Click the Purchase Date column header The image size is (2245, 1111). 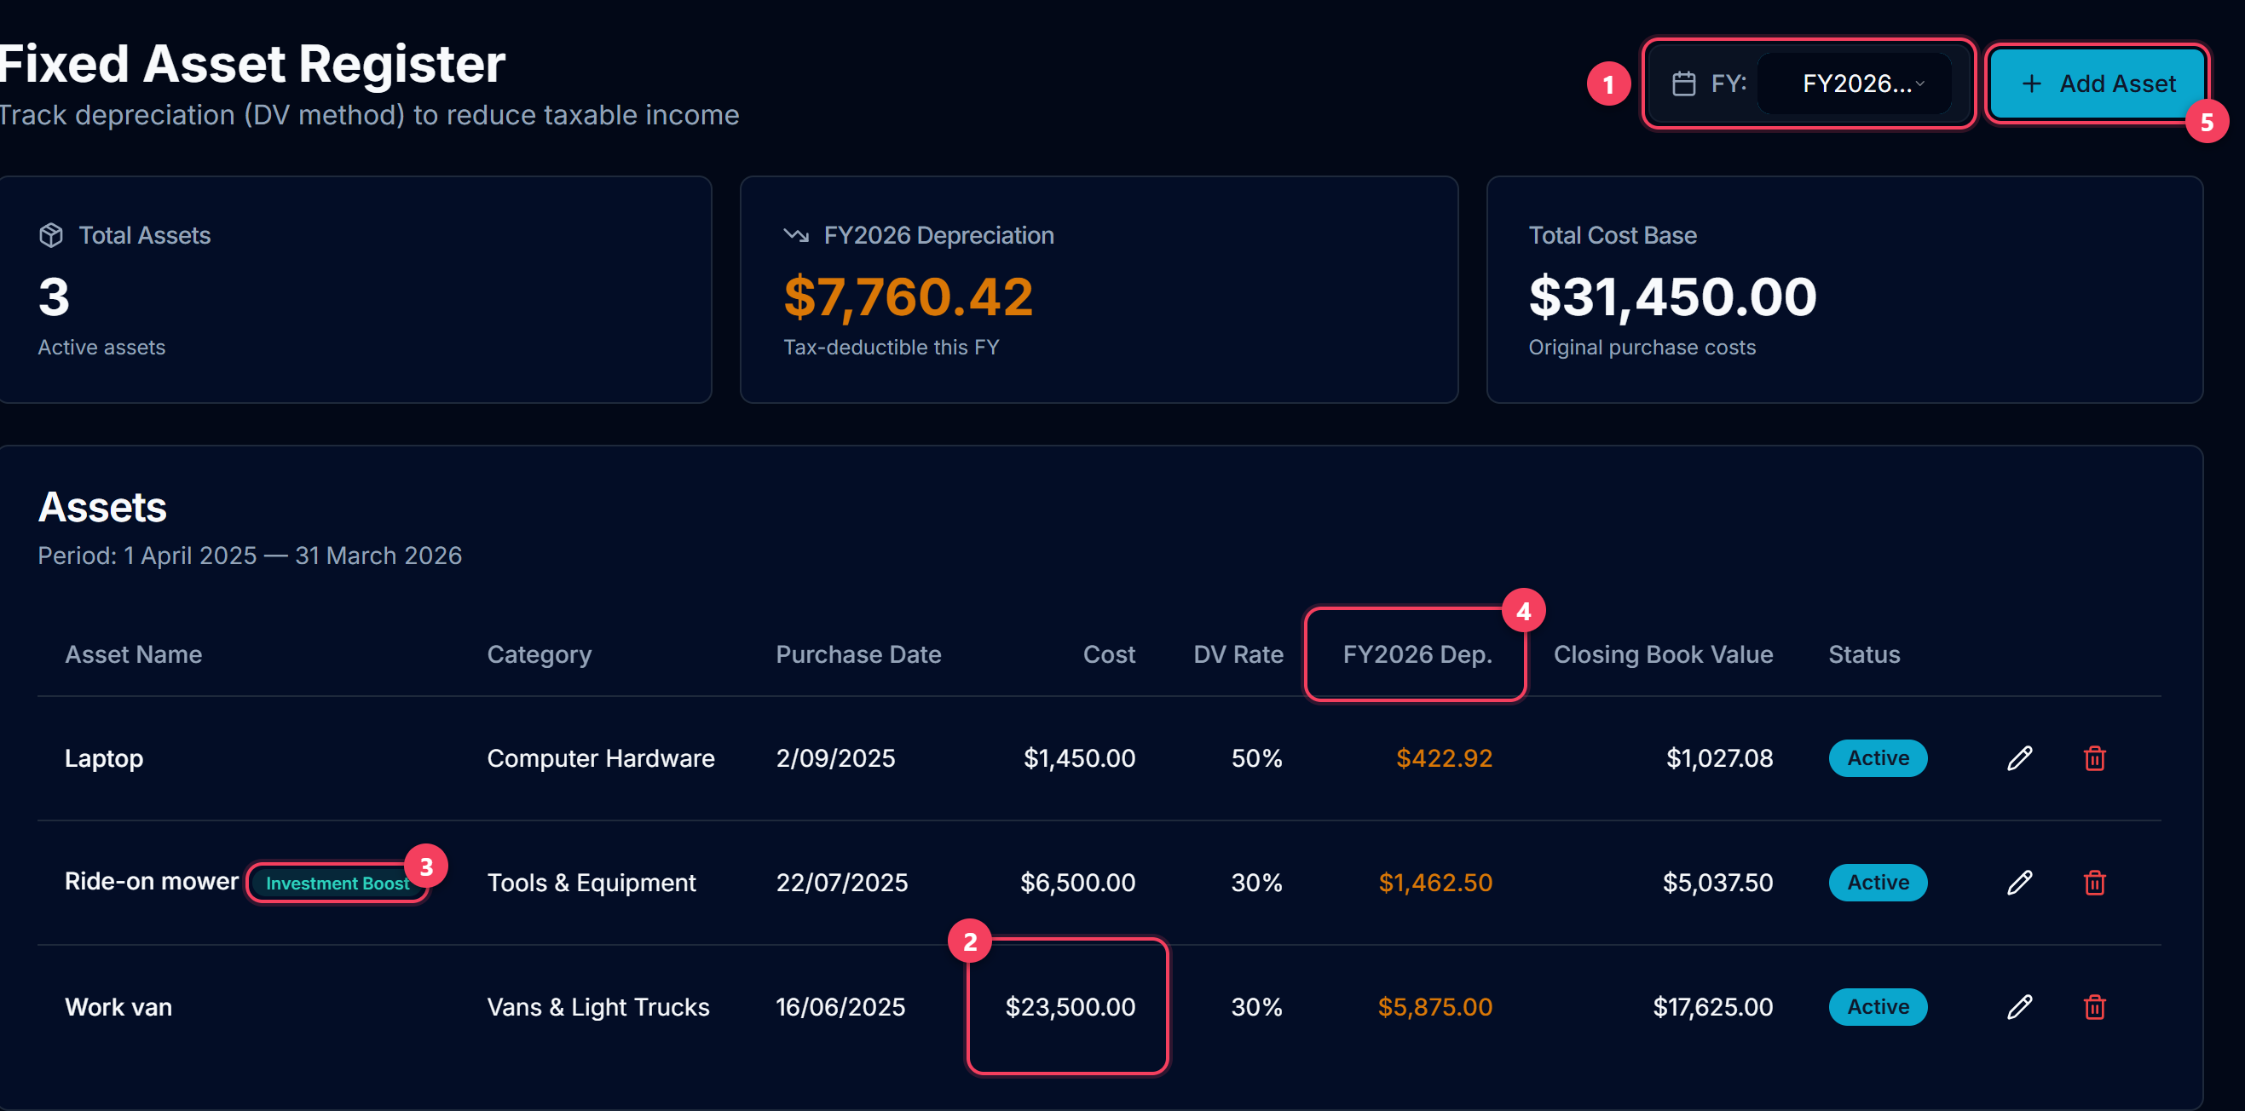point(858,654)
